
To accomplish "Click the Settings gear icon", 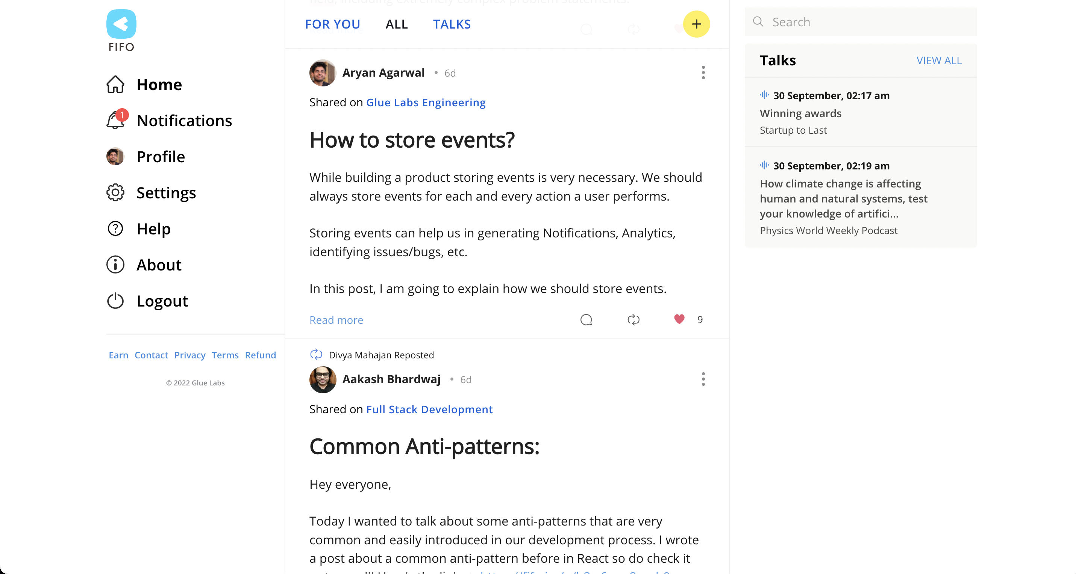I will click(x=115, y=192).
